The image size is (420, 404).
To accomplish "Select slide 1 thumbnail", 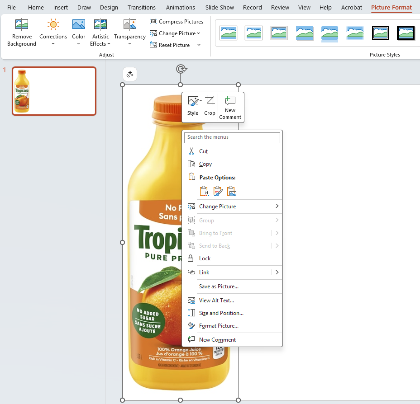I will pyautogui.click(x=54, y=91).
